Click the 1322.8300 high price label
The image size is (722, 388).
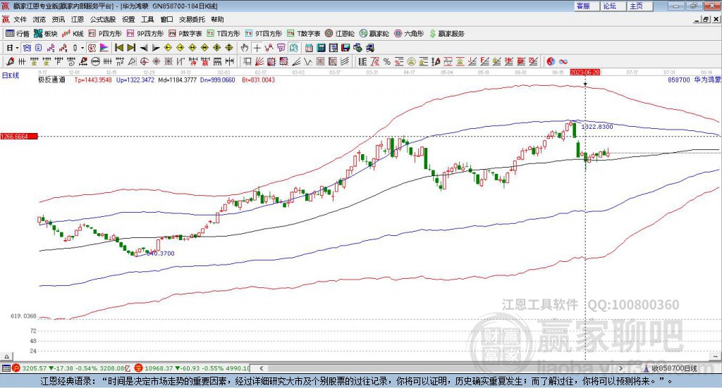(597, 127)
